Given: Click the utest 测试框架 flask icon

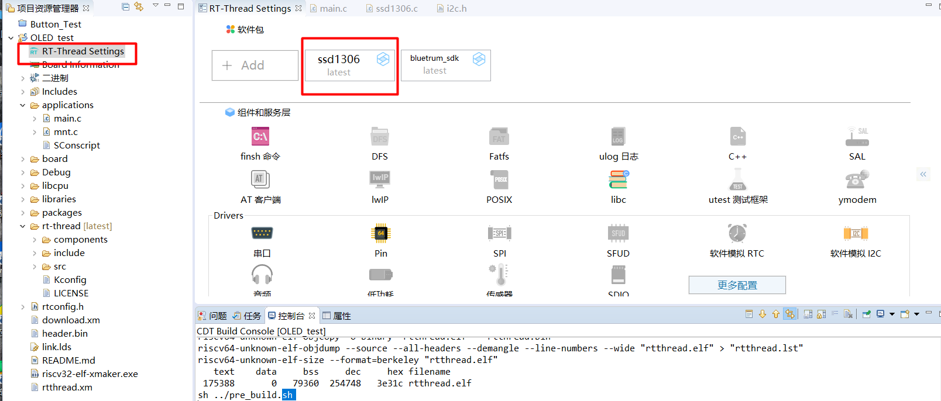Looking at the screenshot, I should tap(738, 179).
